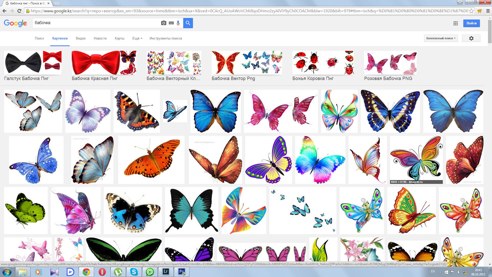Bookmark page with the star icon
Viewport: 492px width, 277px height.
click(471, 11)
